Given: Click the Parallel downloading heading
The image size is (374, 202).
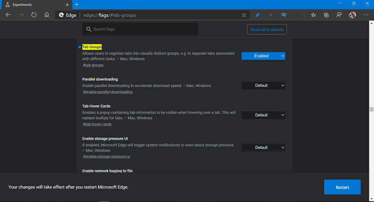Looking at the screenshot, I should (x=100, y=79).
